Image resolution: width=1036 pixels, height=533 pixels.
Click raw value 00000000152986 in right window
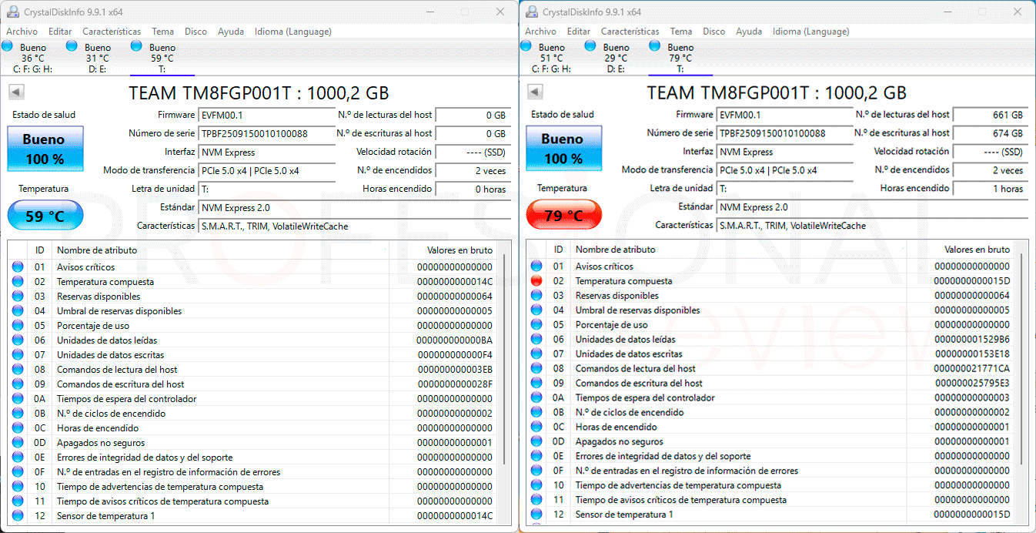pos(972,340)
